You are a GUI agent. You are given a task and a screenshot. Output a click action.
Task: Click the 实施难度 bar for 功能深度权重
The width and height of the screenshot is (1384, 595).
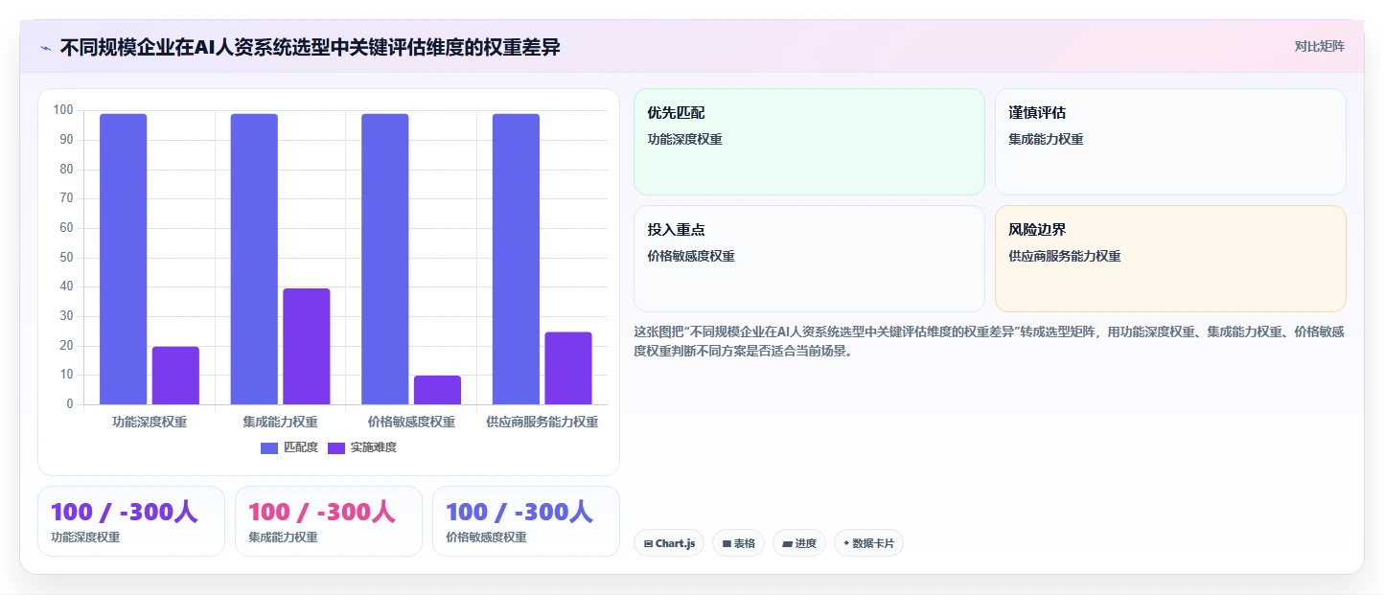point(175,376)
